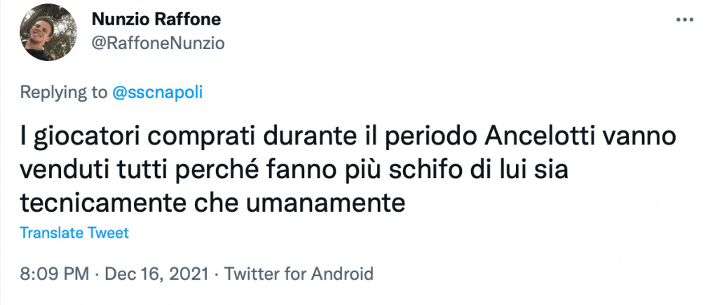Open the Twitter for Android source link
This screenshot has height=305, width=715.
click(299, 273)
